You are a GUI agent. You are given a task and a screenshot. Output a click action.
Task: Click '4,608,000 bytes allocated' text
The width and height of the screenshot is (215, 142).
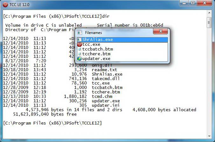coord(164,110)
